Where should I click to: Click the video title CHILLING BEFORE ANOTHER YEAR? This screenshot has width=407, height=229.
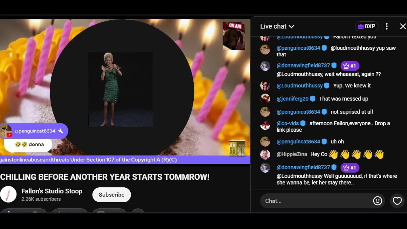coord(105,177)
